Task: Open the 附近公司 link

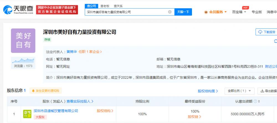Action: tap(271, 66)
